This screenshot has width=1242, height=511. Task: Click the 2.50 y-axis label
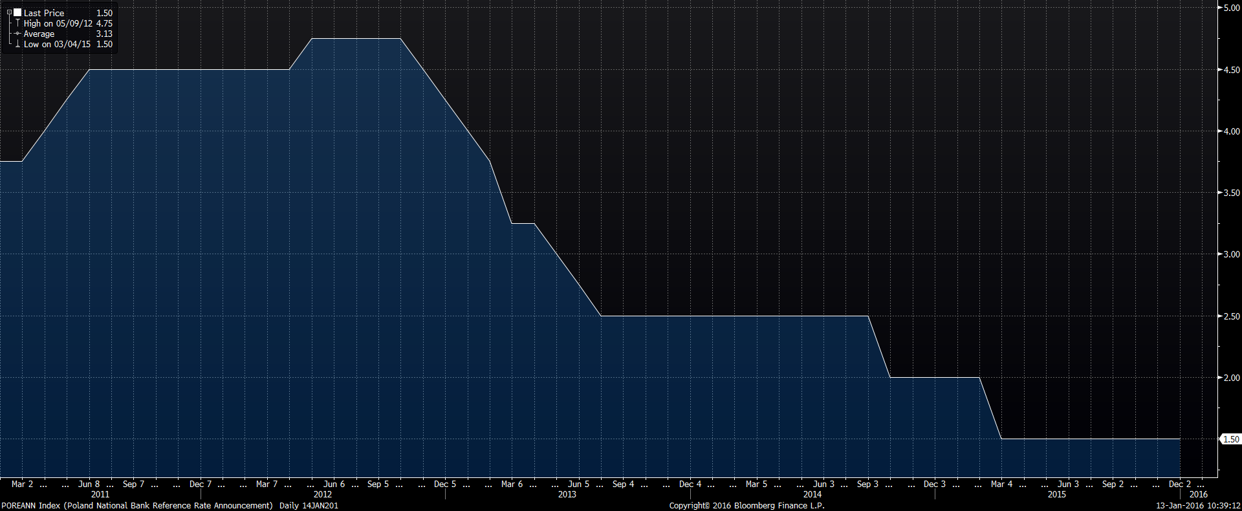pos(1232,316)
